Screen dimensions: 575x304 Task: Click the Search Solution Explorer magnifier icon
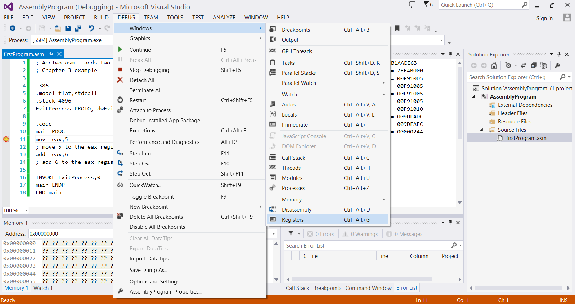pyautogui.click(x=563, y=77)
